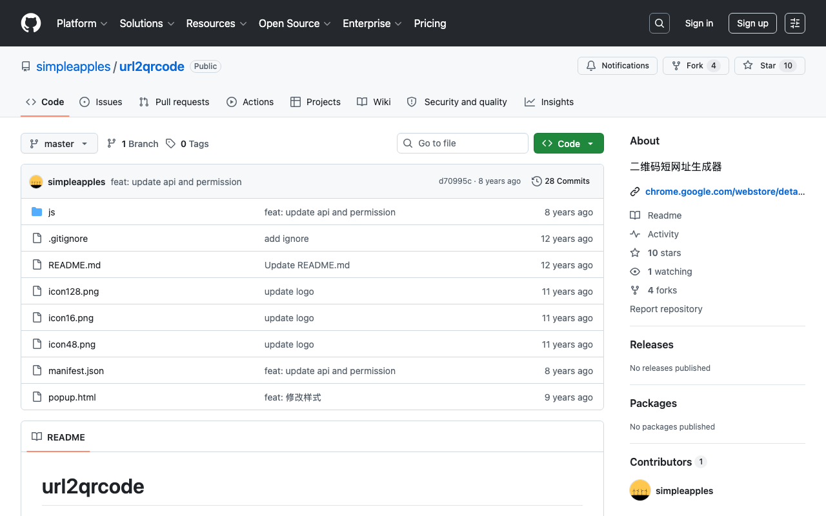Open Pricing in the header
This screenshot has width=826, height=516.
click(x=430, y=23)
